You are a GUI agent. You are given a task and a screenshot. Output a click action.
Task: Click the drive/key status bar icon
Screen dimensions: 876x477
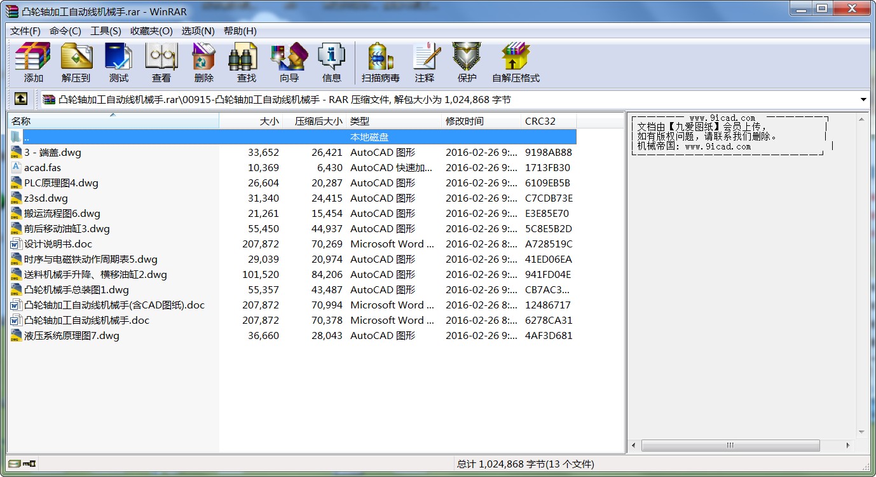23,464
